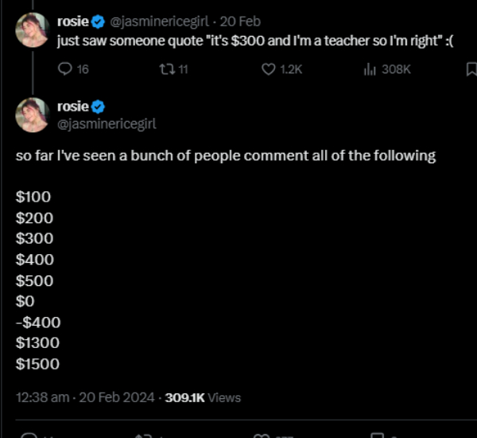Screen dimensions: 477x438
Task: Click the like heart below the main tweet
Action: click(x=261, y=435)
